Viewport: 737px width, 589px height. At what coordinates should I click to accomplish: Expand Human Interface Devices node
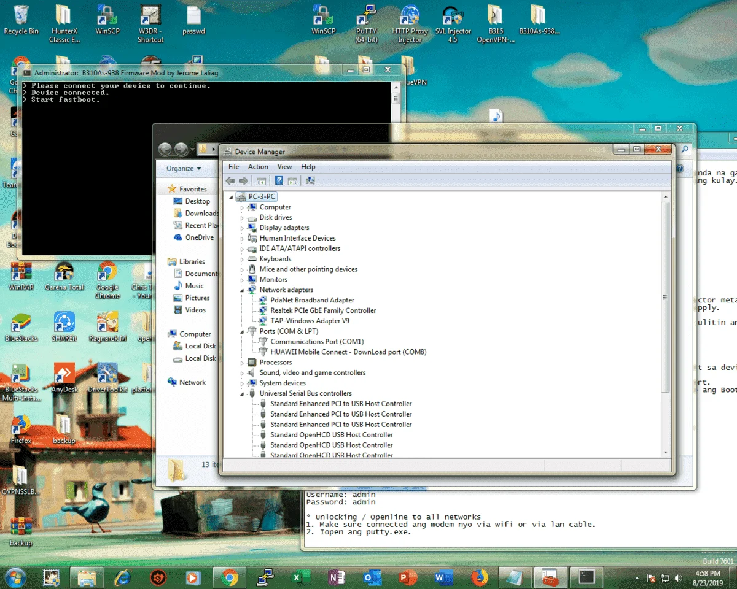[242, 239]
